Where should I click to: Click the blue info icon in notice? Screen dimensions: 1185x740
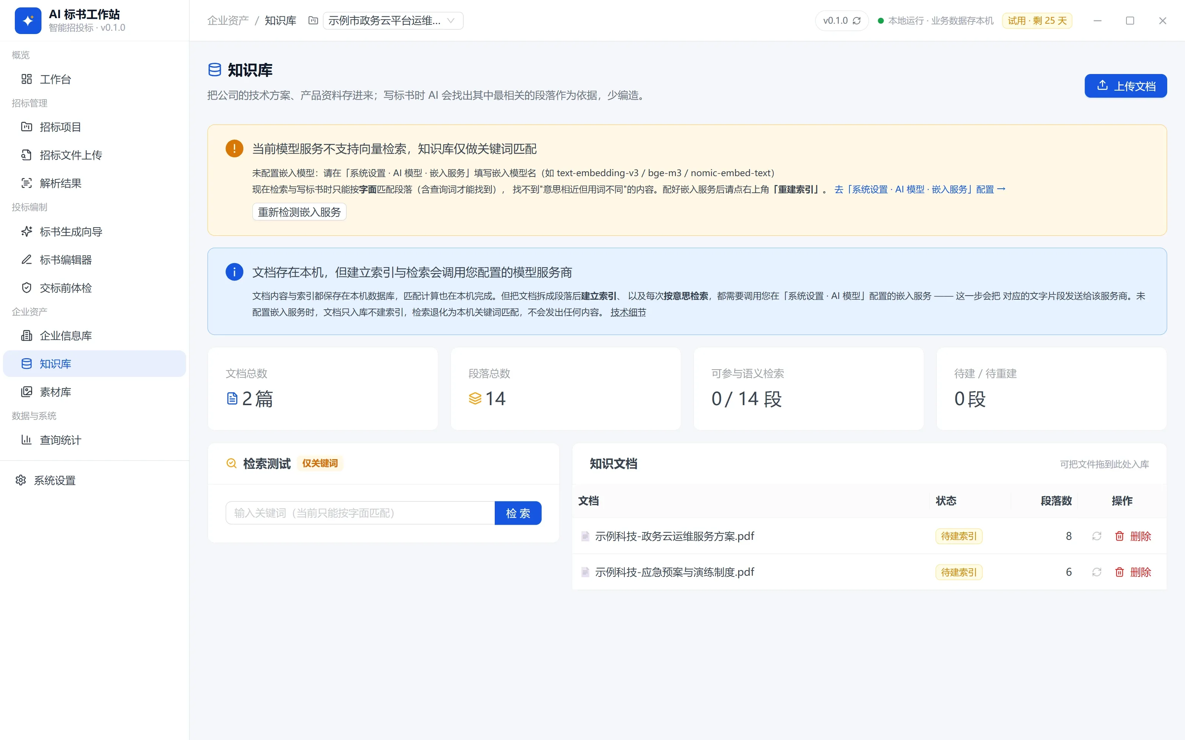[x=234, y=272]
